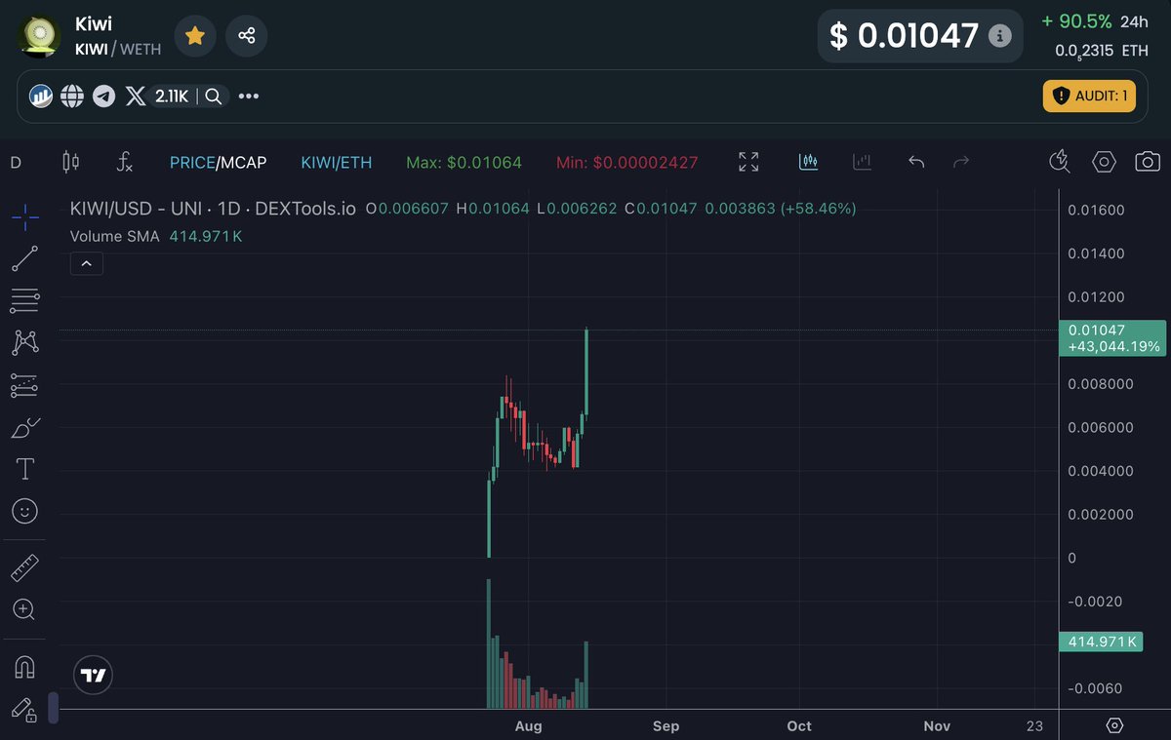
Task: Enter fullscreen chart mode
Action: pyautogui.click(x=748, y=162)
